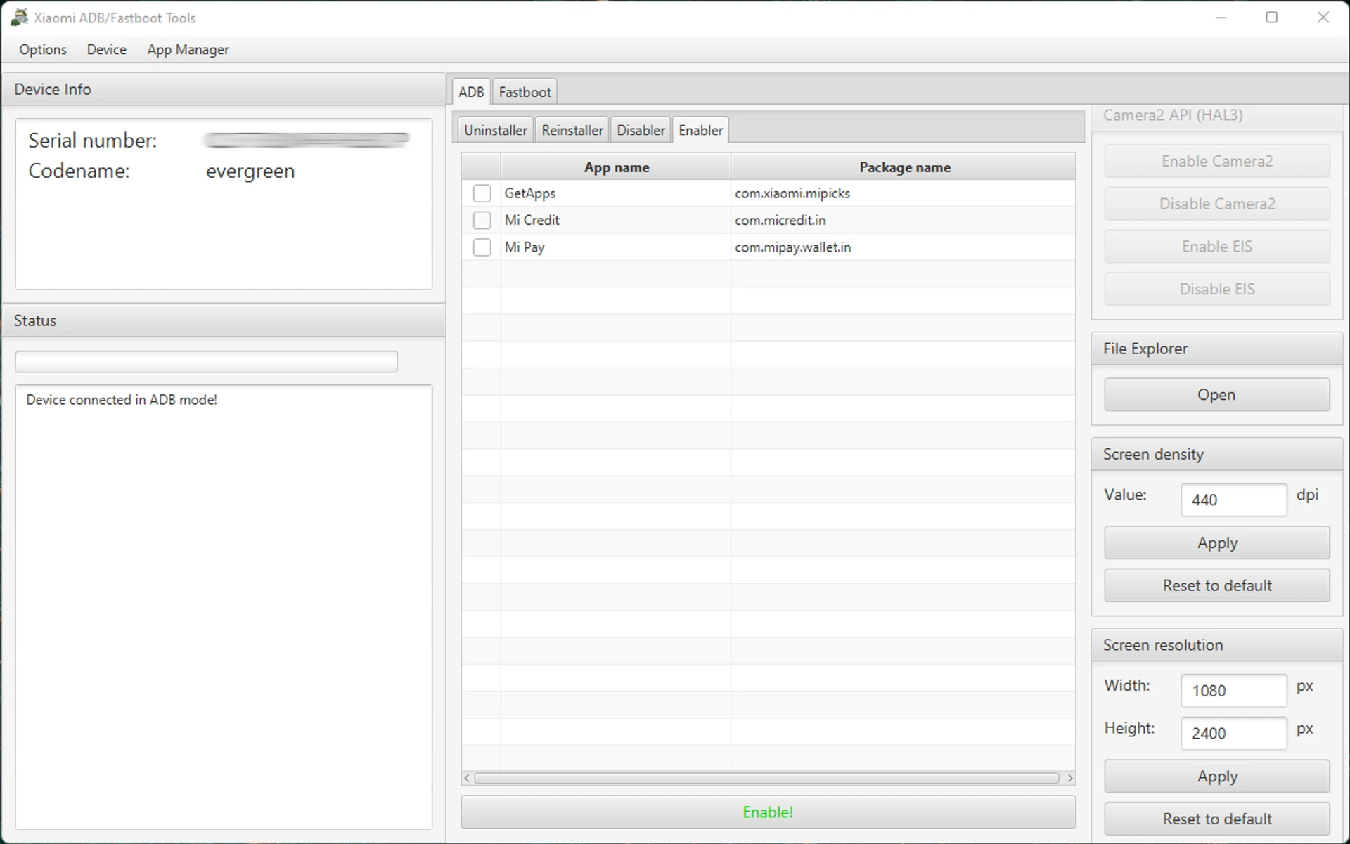Reset screen resolution to default
1350x844 pixels.
[1217, 819]
